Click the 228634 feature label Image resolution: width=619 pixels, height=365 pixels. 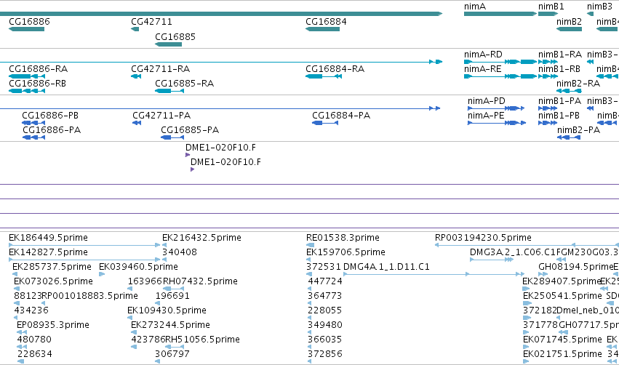[35, 354]
